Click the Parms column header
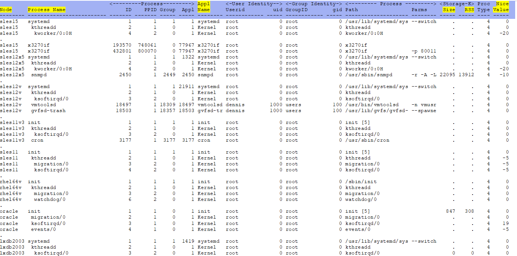517x256 pixels. click(419, 10)
